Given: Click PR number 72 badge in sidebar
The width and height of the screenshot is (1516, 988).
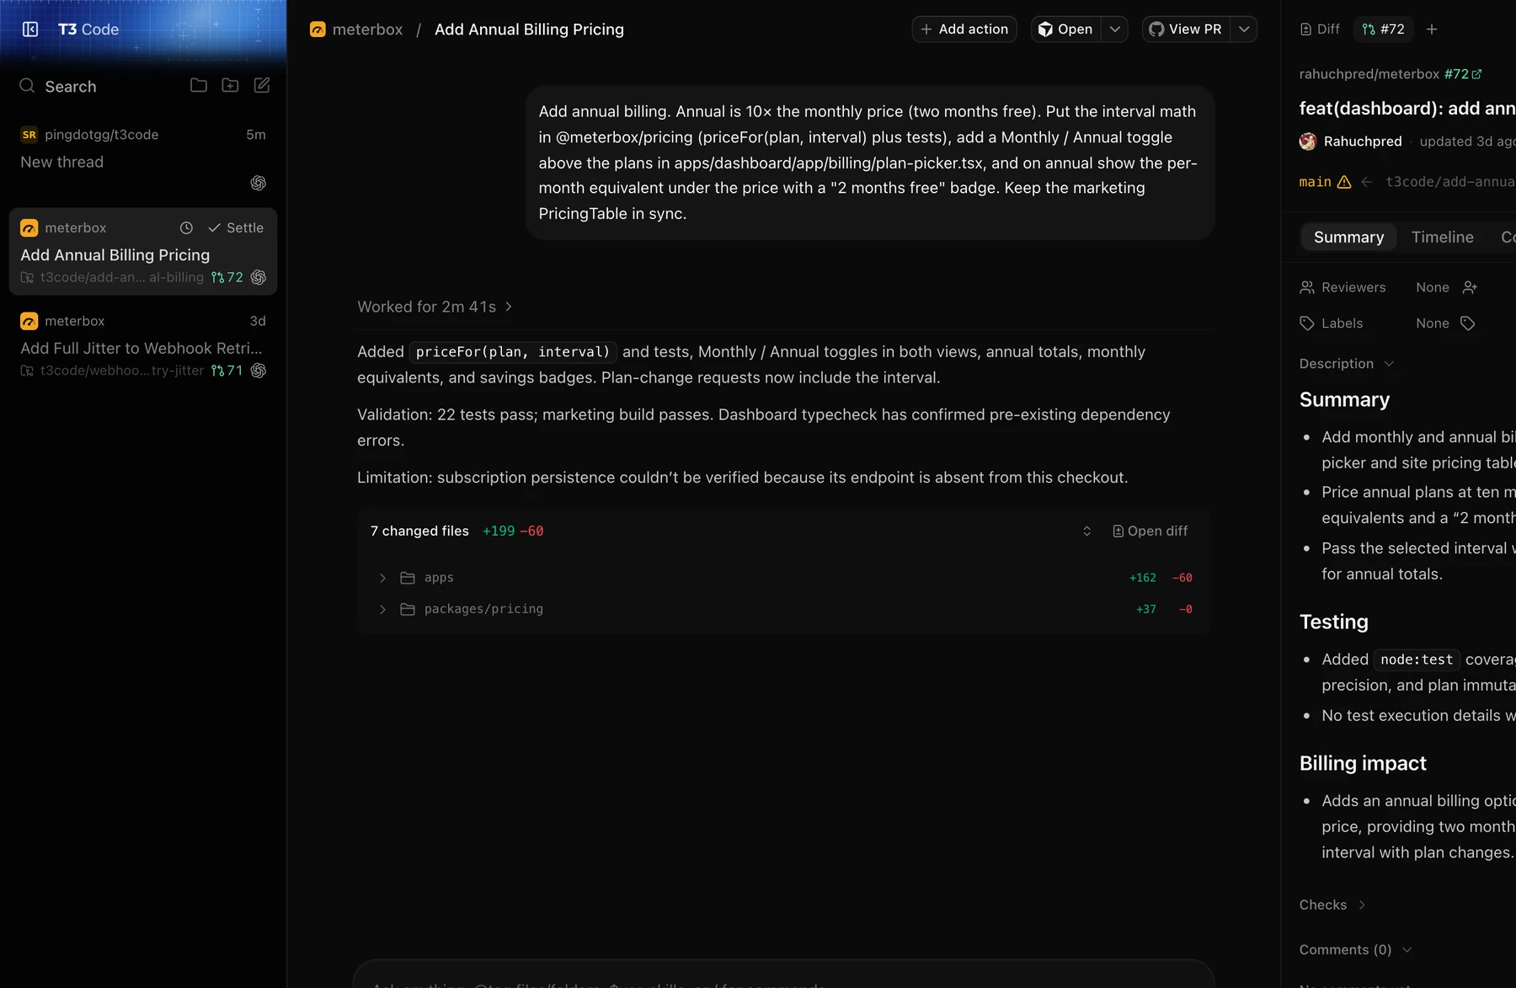Looking at the screenshot, I should click(227, 277).
